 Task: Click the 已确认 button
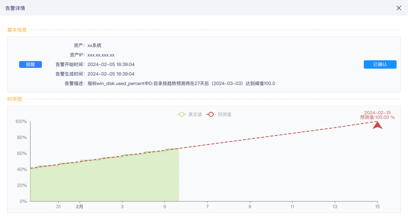380,64
